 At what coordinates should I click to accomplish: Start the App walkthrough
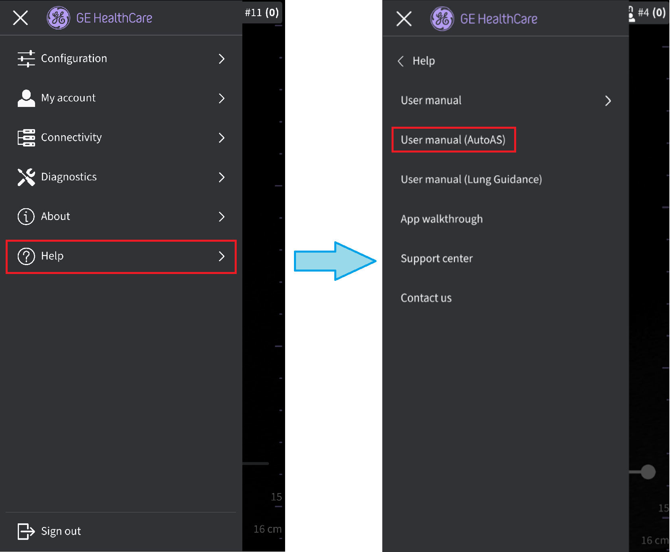coord(442,219)
